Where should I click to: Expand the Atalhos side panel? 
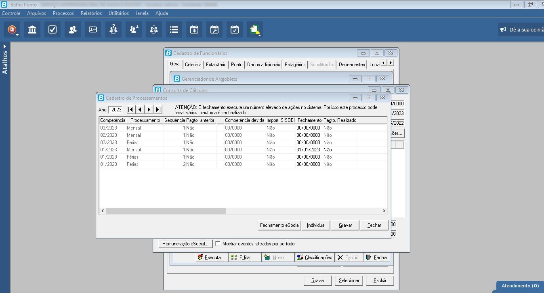pyautogui.click(x=5, y=59)
